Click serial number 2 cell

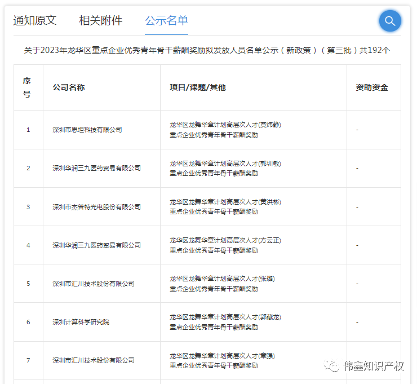[x=28, y=168]
